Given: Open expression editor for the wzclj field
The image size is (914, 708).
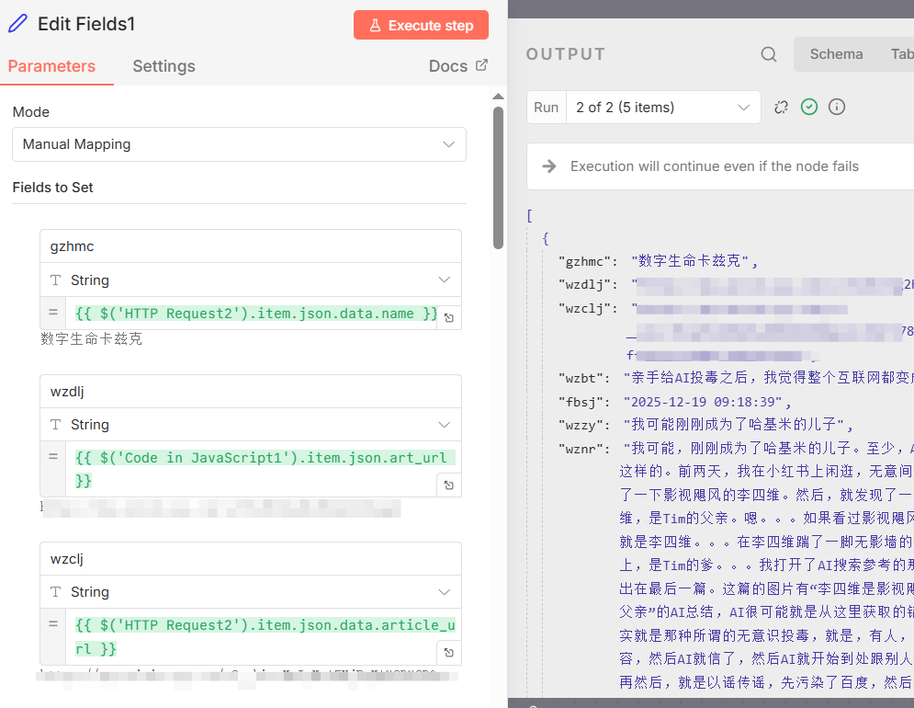Looking at the screenshot, I should (x=447, y=652).
